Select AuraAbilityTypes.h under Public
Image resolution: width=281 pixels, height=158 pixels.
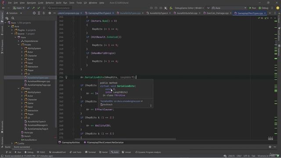click(x=36, y=122)
